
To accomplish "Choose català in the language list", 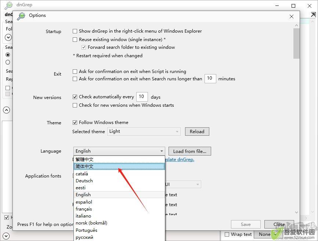I will point(119,174).
